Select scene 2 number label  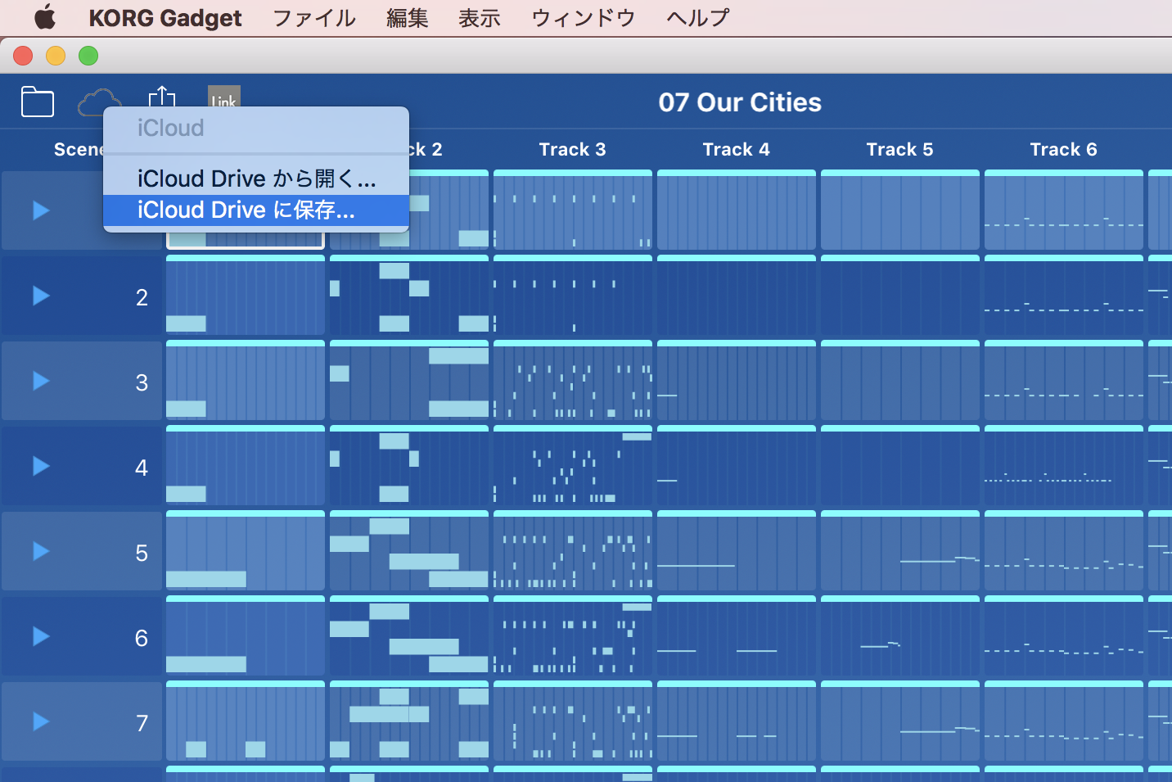pos(142,297)
